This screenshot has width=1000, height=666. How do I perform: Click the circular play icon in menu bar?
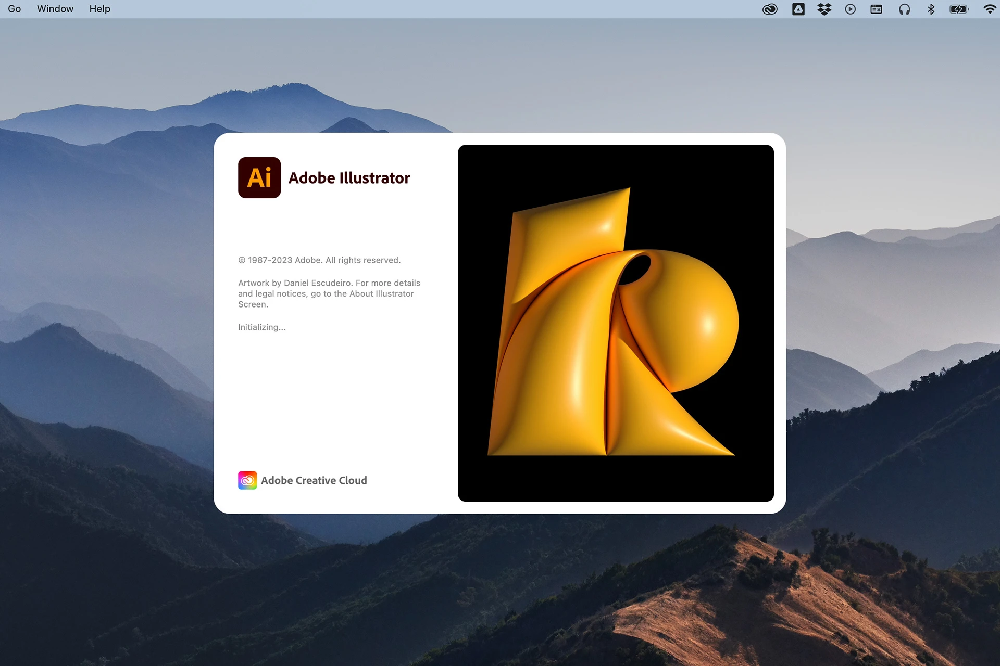tap(851, 9)
